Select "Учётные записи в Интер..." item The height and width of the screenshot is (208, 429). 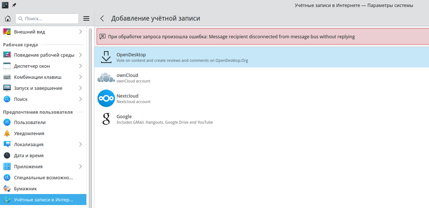click(x=43, y=200)
